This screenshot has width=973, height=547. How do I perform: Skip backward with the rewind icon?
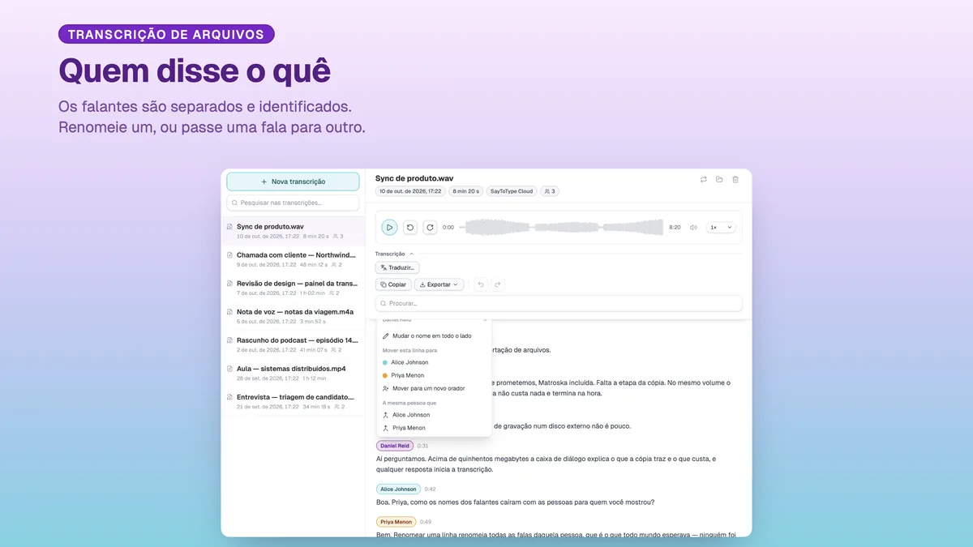[410, 228]
